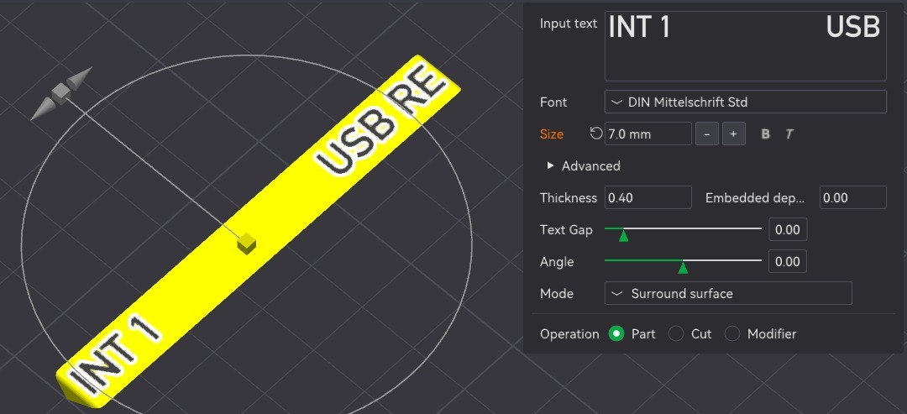Click the Text Gap slider handle
Viewport: 907px width, 414px height.
click(x=623, y=236)
